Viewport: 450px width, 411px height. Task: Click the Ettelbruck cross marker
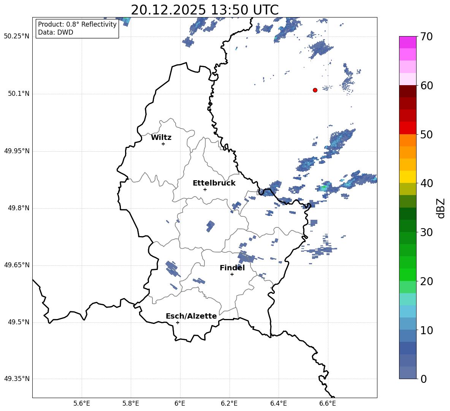205,189
